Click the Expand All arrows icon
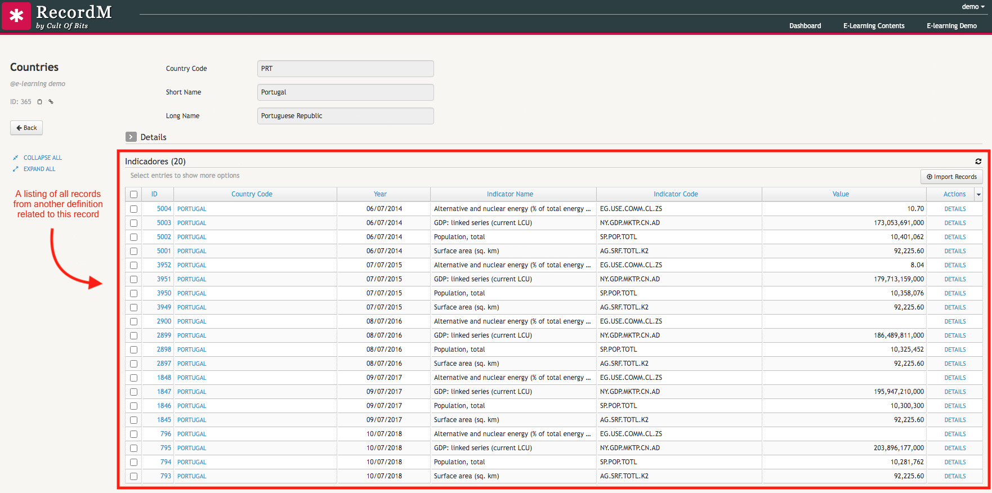 [x=16, y=169]
